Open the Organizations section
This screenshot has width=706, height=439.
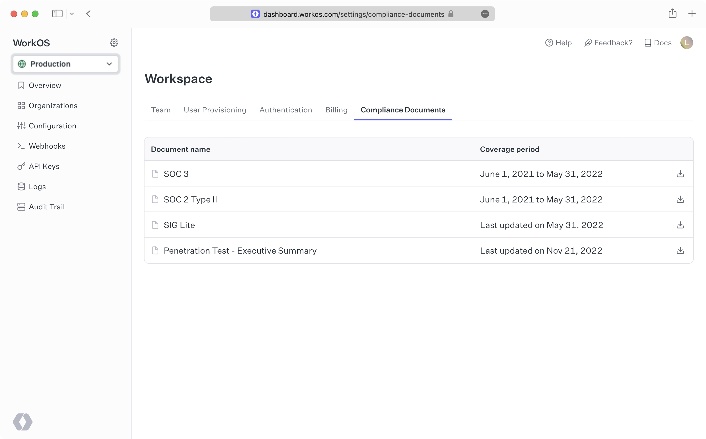(53, 105)
